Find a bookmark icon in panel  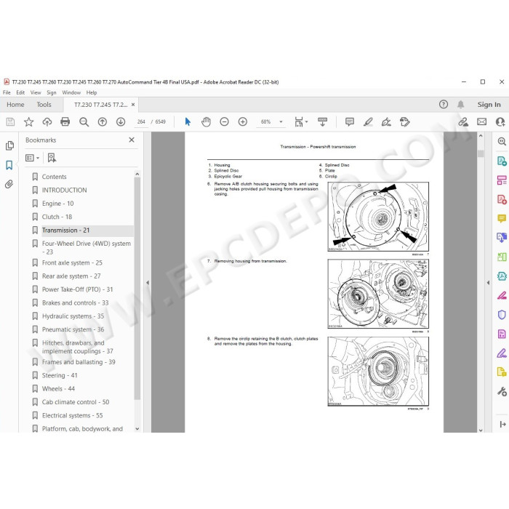(52, 158)
